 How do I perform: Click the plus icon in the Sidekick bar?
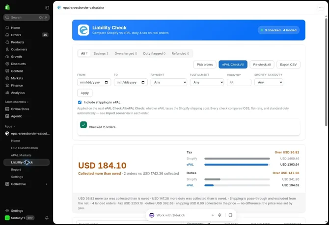pyautogui.click(x=213, y=215)
